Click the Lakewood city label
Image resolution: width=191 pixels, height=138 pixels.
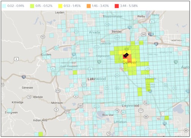coord(97,79)
